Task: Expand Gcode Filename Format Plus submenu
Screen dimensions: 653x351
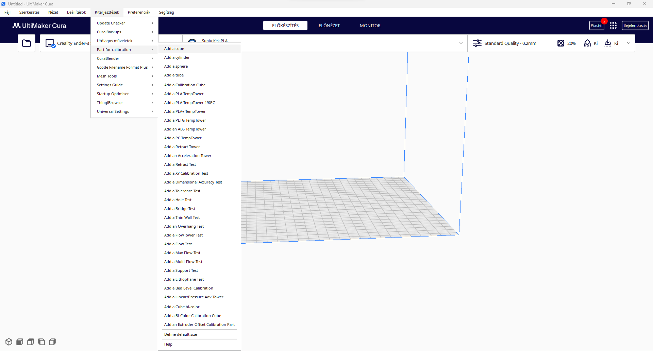Action: tap(124, 67)
